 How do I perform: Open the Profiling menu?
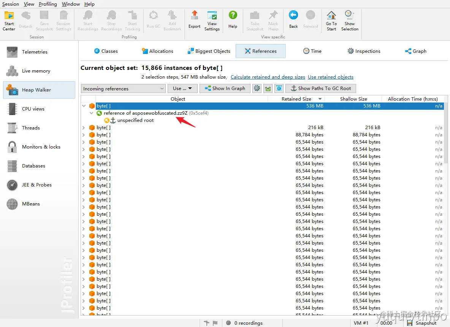tap(48, 4)
